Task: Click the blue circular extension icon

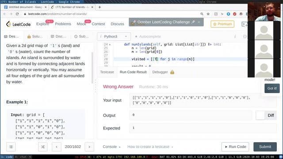Action: click(x=228, y=14)
